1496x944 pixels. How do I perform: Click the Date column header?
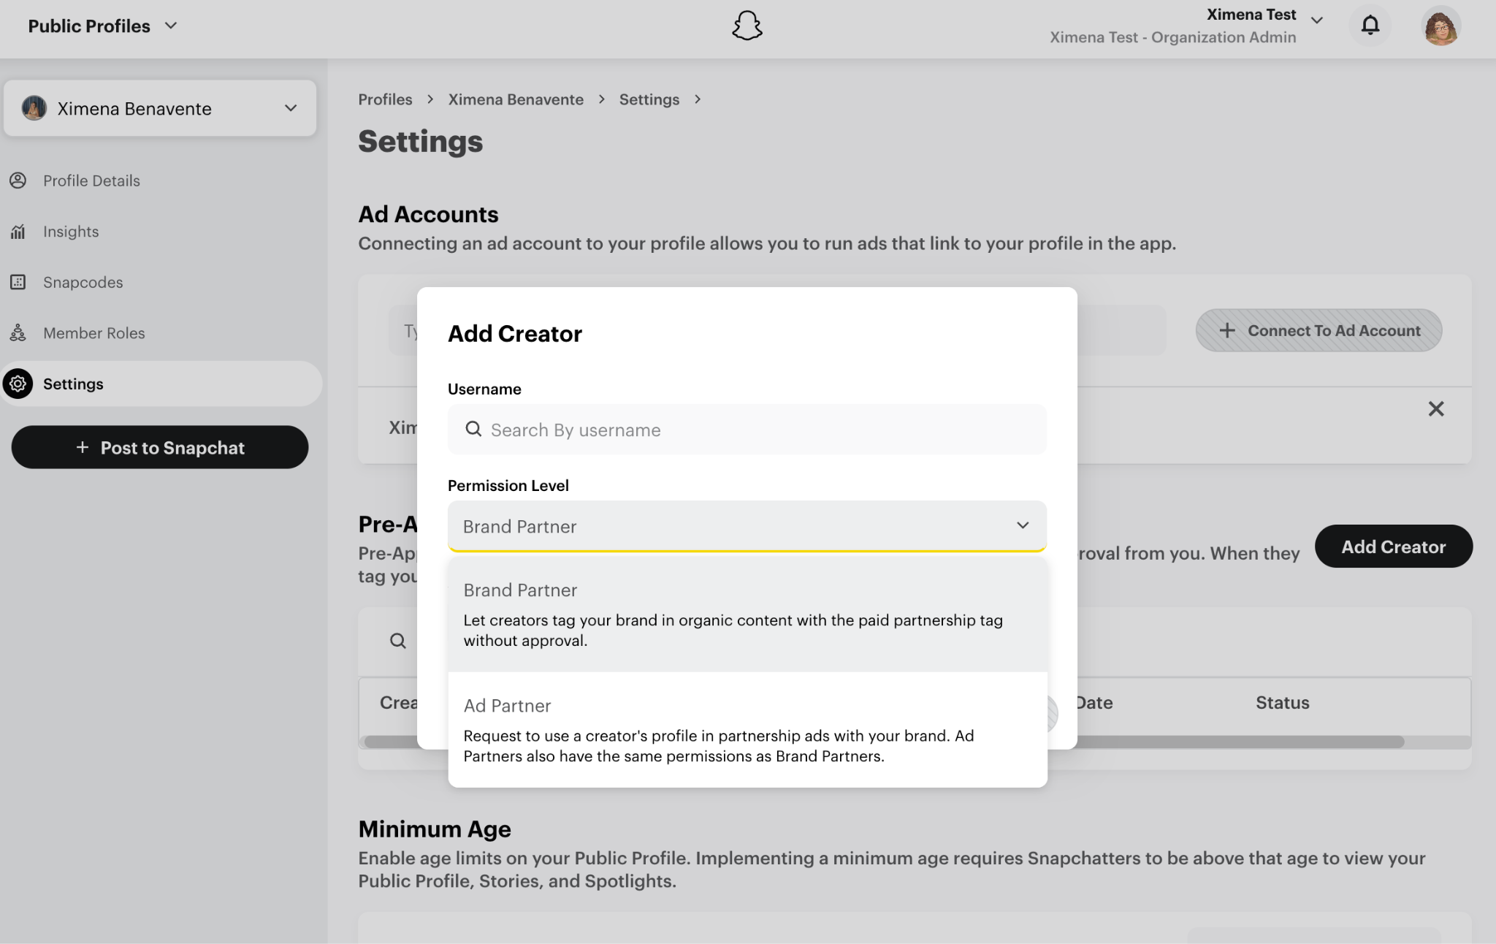(x=1094, y=703)
